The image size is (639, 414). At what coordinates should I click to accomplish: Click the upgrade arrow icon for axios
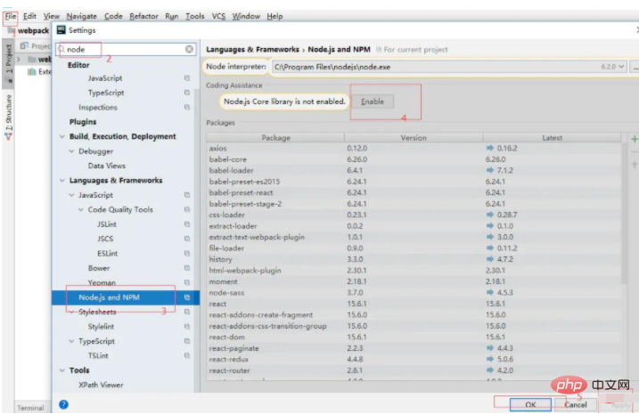tap(490, 148)
